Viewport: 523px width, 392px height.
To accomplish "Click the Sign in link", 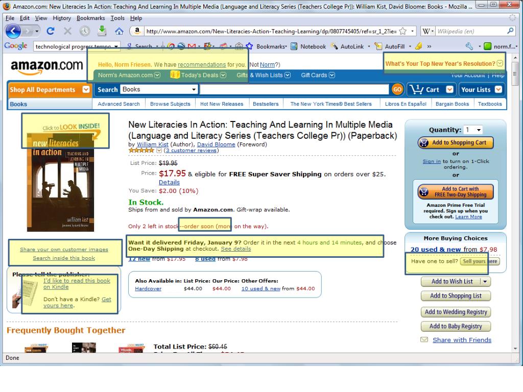I will 432,161.
